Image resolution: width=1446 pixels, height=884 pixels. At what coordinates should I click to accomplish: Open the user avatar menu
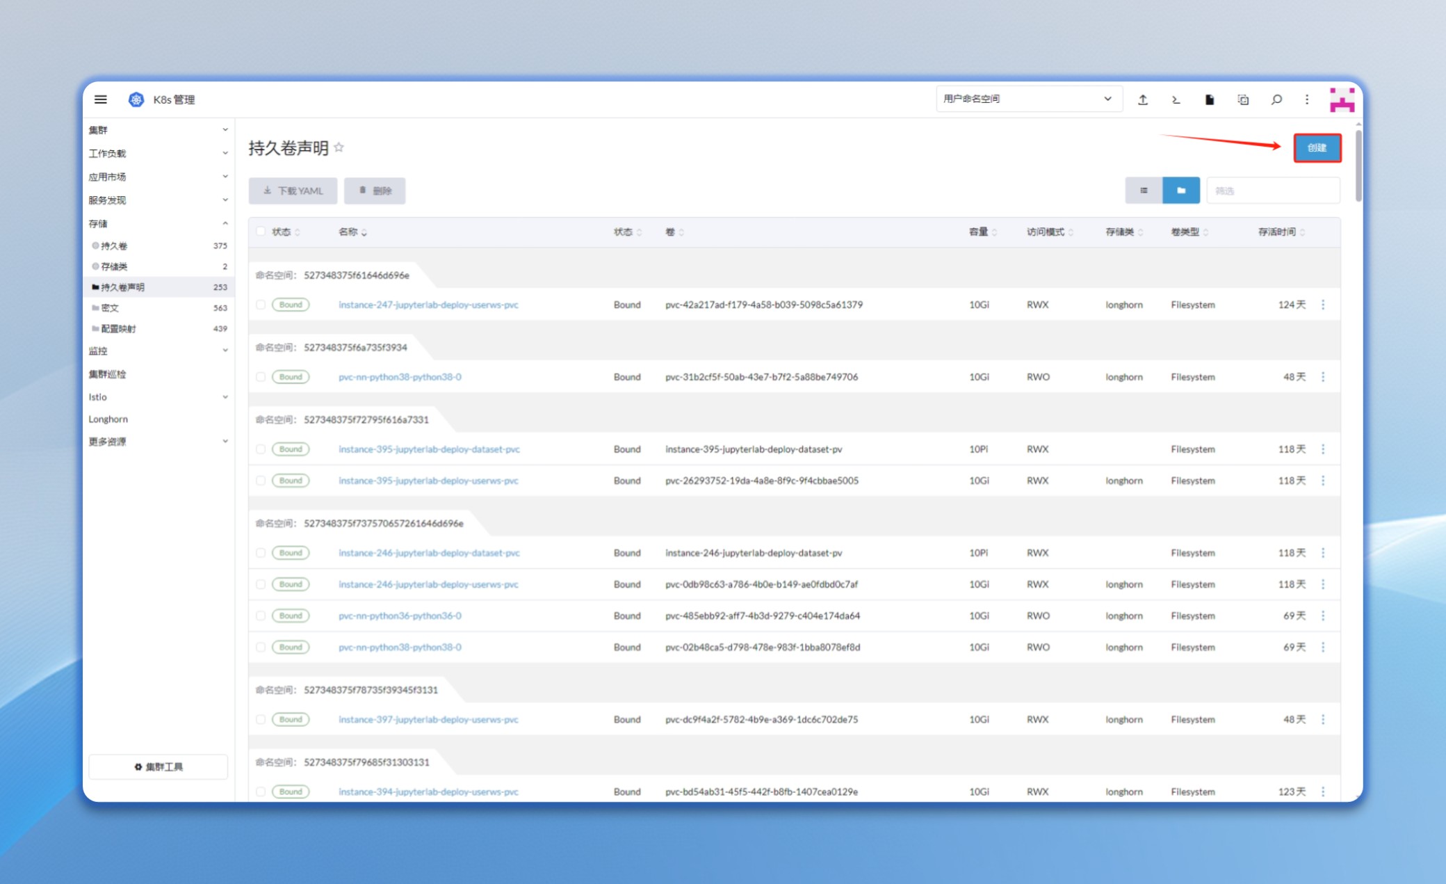[x=1342, y=99]
